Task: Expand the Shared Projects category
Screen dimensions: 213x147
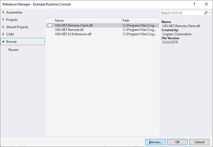Action: 3,27
